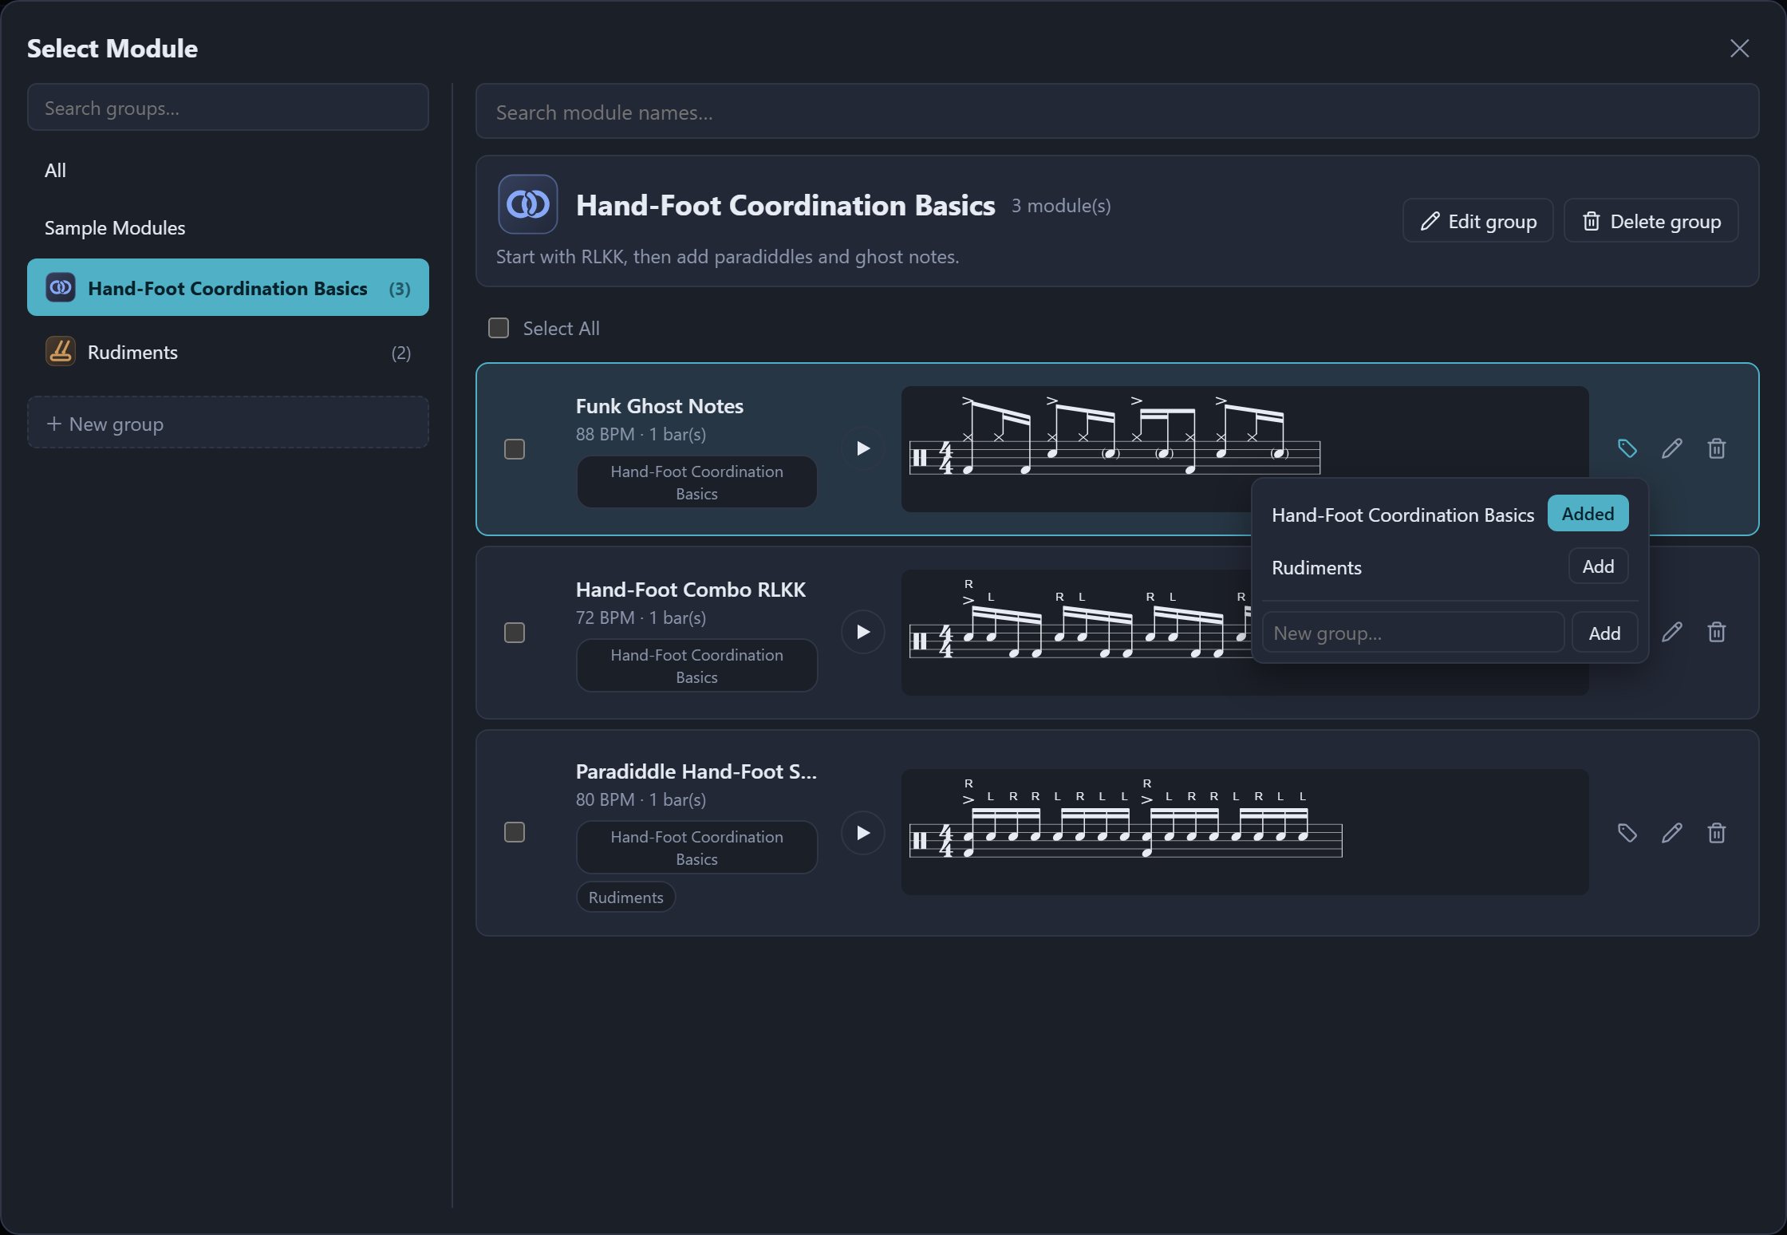Edit the Hand-Foot Combo RLKK module
Screen dimensions: 1787x1235
(x=1671, y=632)
